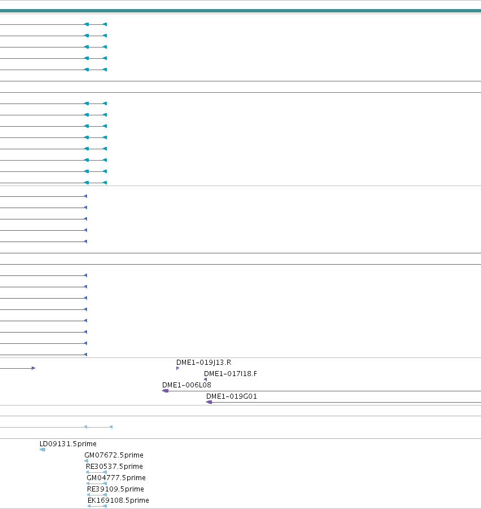Open the GM07672.5prime EST label
The height and width of the screenshot is (509, 481).
tap(114, 455)
